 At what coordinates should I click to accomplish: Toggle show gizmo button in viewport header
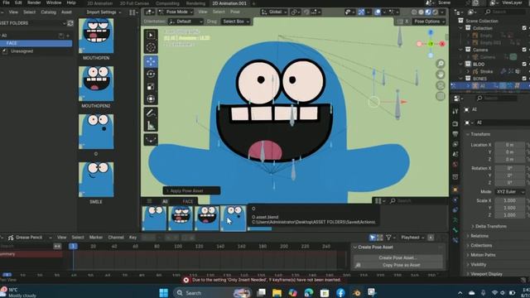[361, 12]
